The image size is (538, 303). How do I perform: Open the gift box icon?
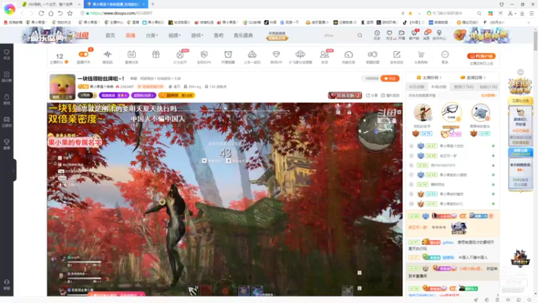pyautogui.click(x=156, y=55)
